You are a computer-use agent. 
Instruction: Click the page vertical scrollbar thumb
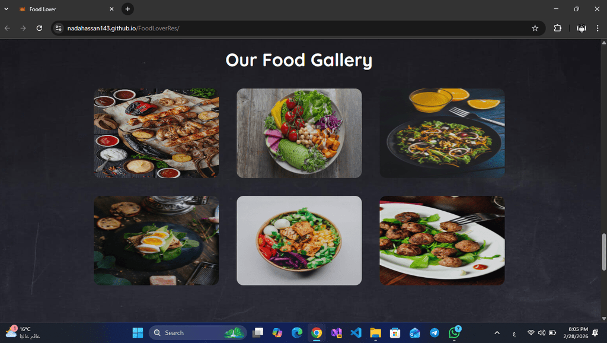click(x=604, y=252)
